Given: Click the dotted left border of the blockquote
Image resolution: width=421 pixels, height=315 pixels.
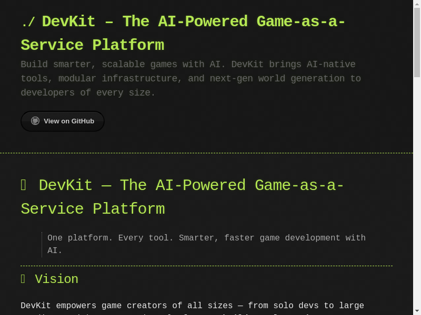Looking at the screenshot, I should point(42,244).
